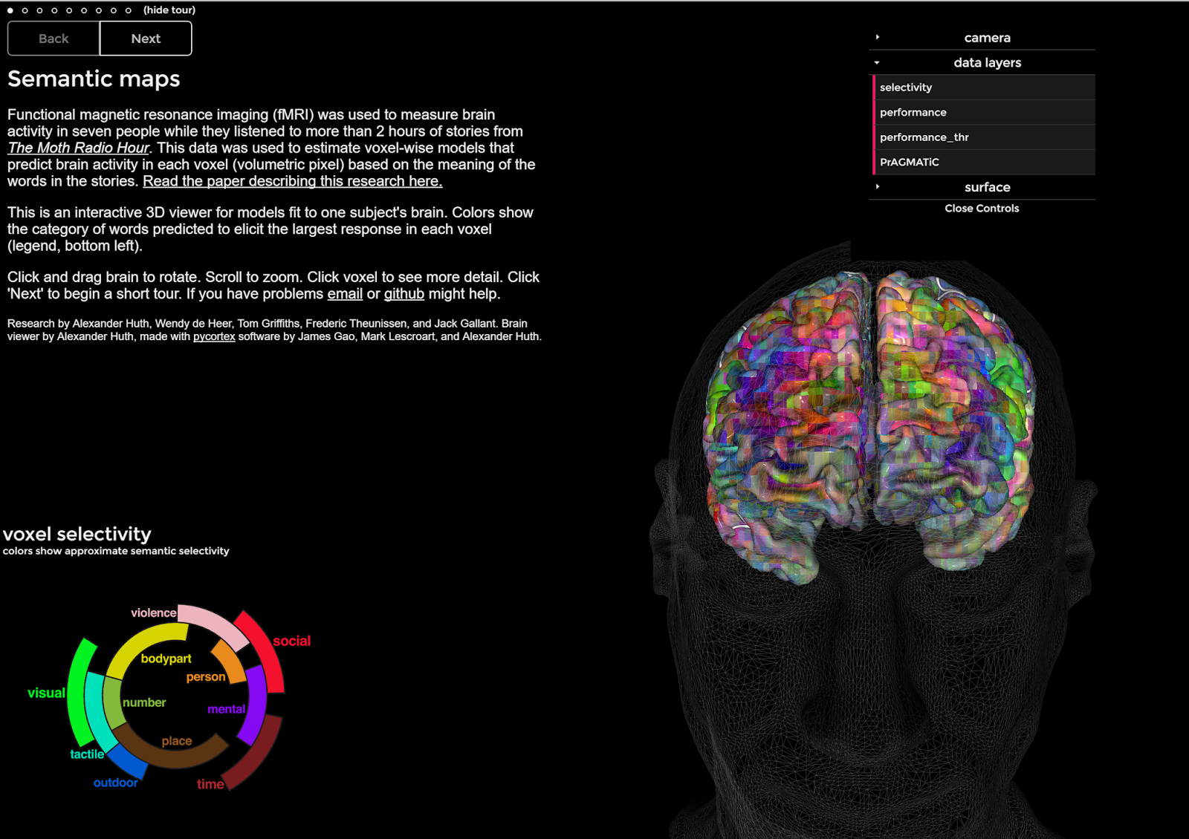Collapse the data layers section
The width and height of the screenshot is (1189, 839).
pos(986,63)
